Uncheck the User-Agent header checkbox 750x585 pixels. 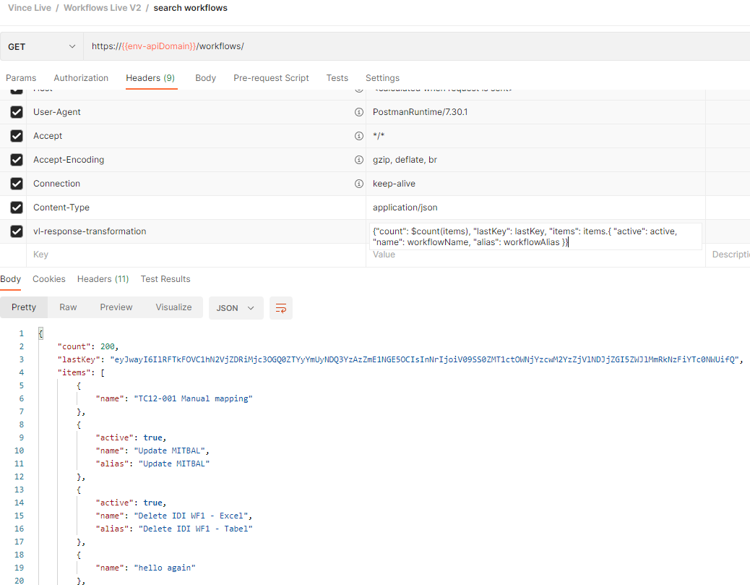16,112
